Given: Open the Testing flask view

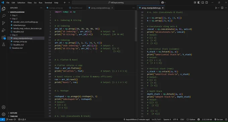Looking at the screenshot, I should pyautogui.click(x=3, y=44).
